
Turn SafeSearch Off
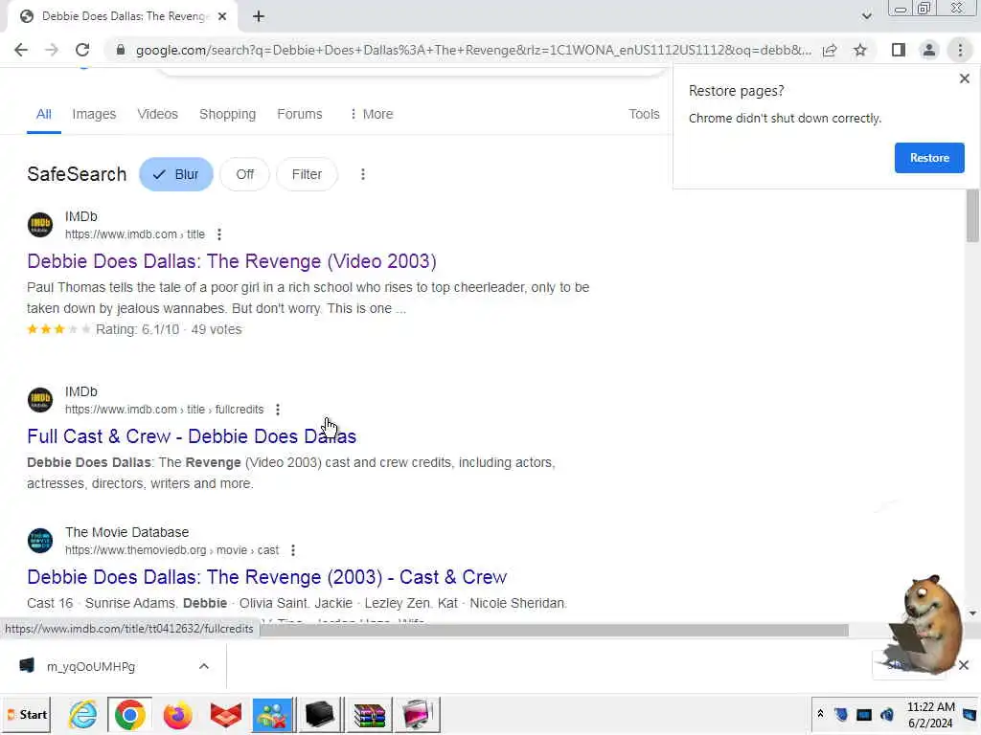244,174
